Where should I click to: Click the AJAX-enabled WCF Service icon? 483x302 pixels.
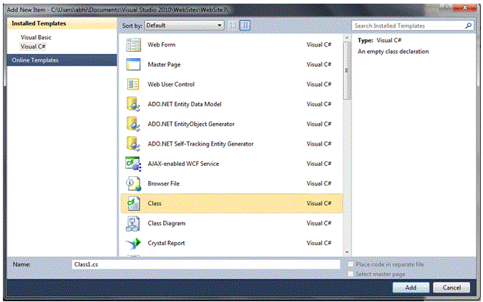133,164
